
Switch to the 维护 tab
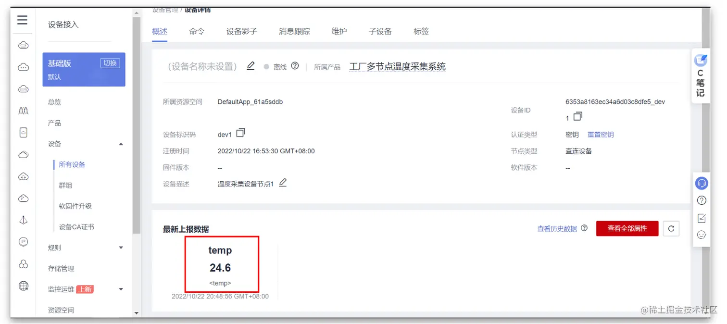(339, 31)
